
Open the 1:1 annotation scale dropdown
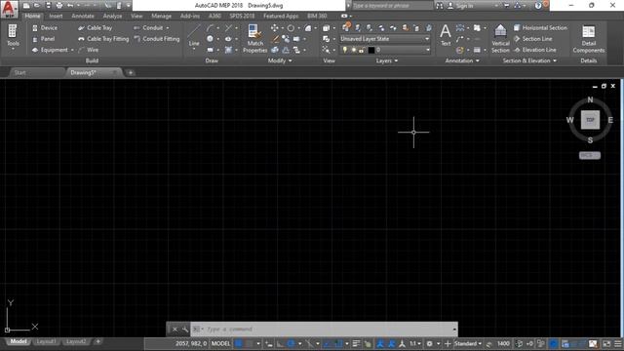pyautogui.click(x=415, y=343)
